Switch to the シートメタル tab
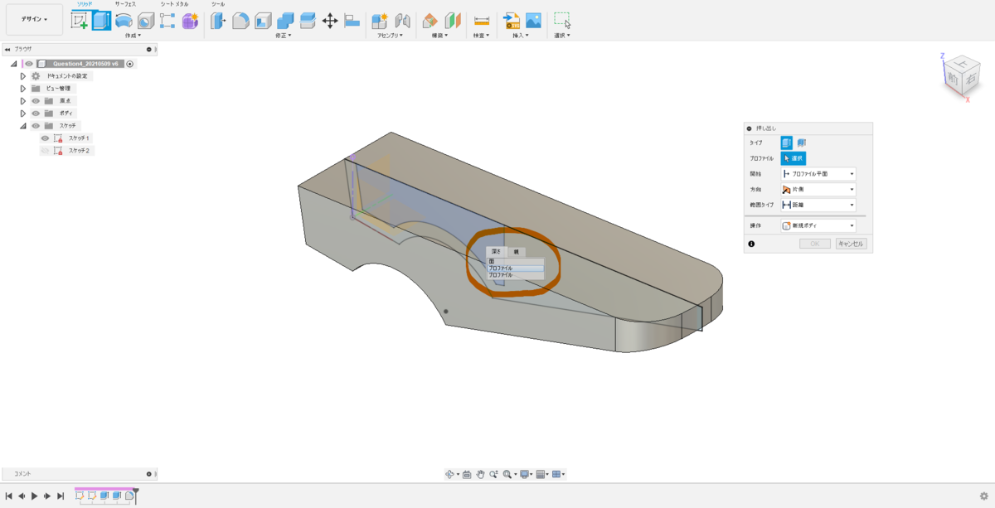This screenshot has width=995, height=508. click(174, 4)
